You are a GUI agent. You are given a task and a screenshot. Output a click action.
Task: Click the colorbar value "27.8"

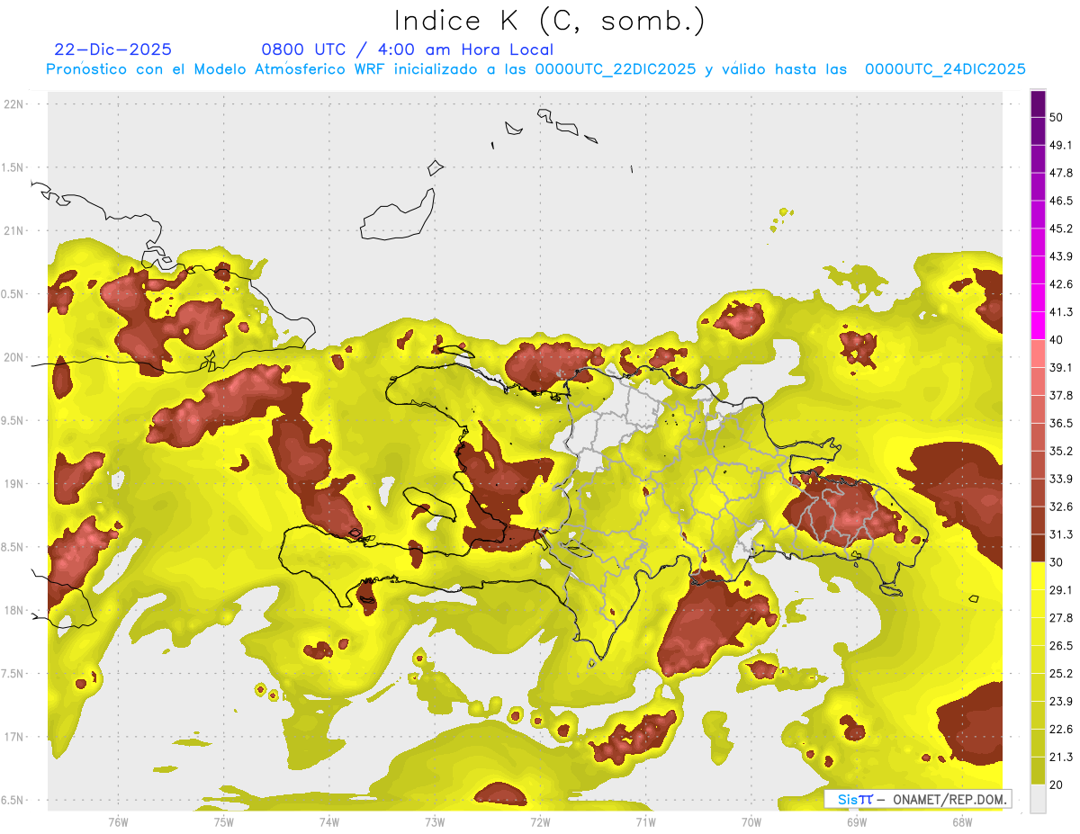pyautogui.click(x=1061, y=618)
